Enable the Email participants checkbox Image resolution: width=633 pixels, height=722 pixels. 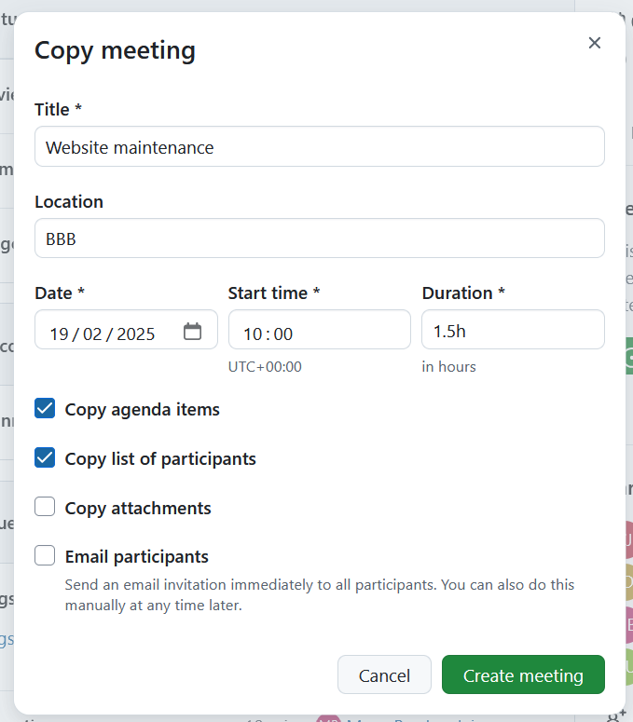coord(45,556)
